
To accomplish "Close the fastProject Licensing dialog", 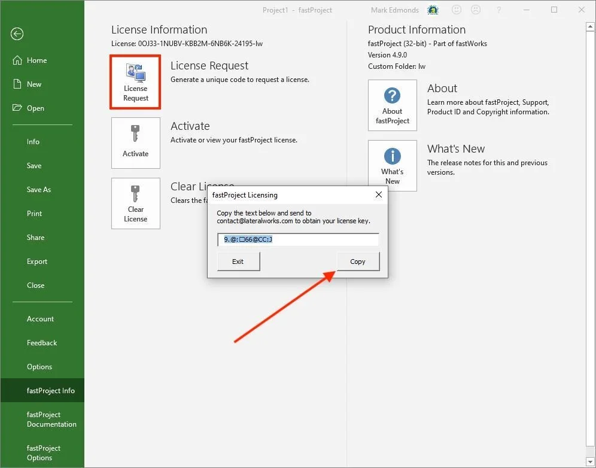I will [x=379, y=195].
